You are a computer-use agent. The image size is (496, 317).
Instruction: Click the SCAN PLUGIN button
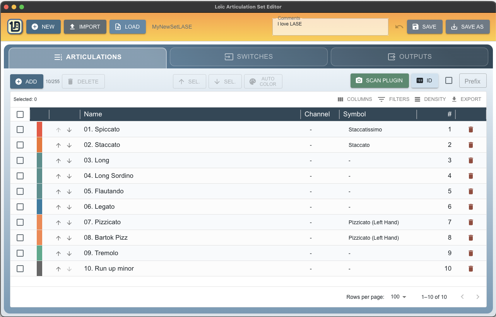[380, 80]
